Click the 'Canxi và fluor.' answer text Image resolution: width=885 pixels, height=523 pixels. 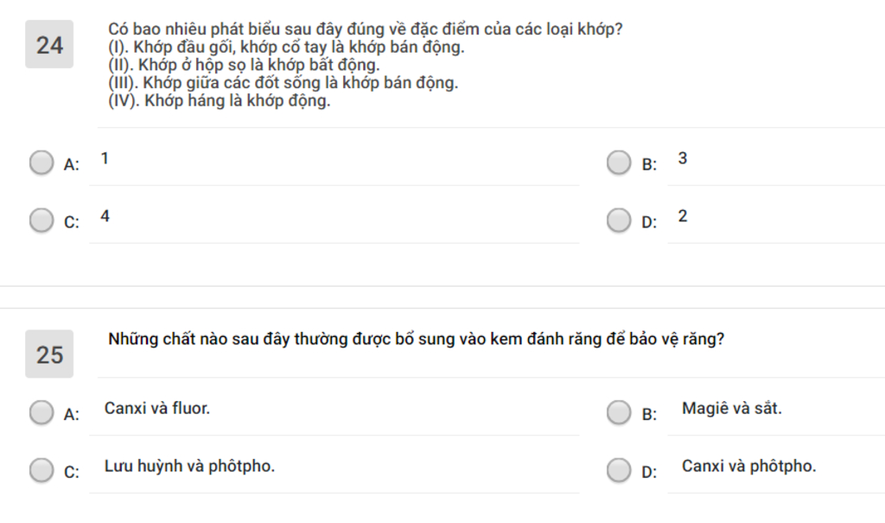[x=157, y=408]
